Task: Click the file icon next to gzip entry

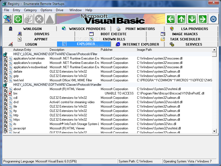Action: [x=10, y=76]
